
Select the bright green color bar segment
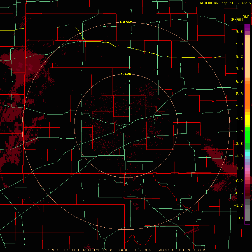[x=247, y=135]
